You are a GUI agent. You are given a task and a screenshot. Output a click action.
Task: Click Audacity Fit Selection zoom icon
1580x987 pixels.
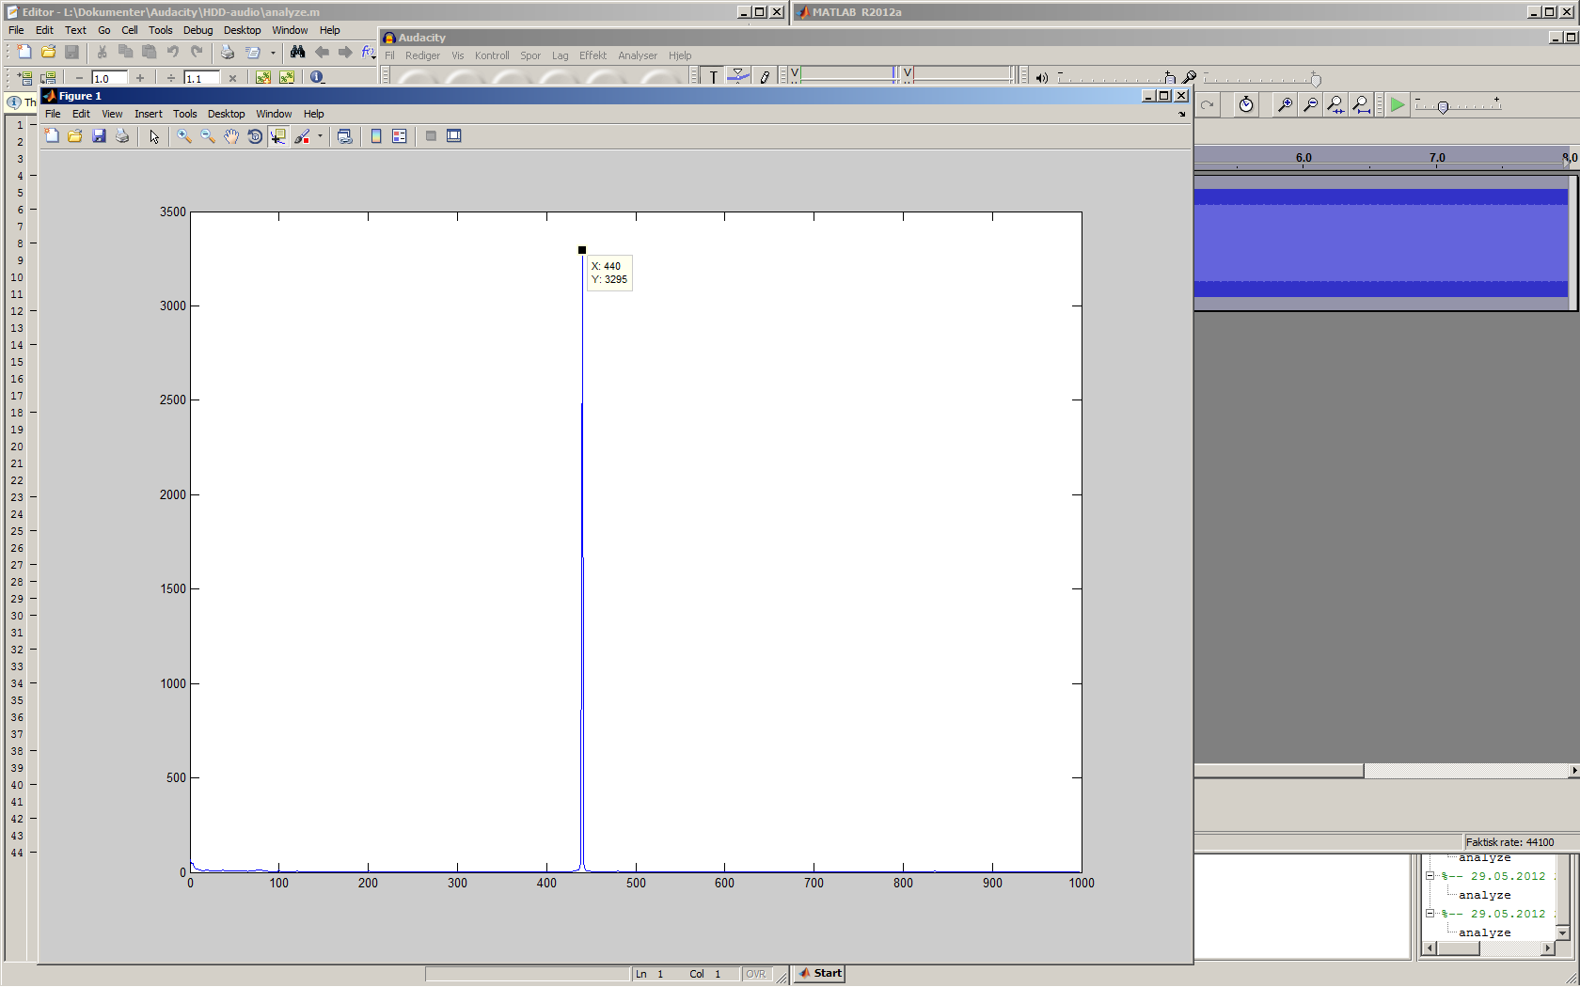pos(1335,105)
